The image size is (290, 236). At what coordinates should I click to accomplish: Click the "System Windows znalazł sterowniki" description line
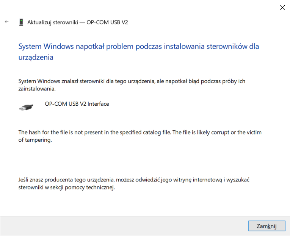(x=76, y=81)
